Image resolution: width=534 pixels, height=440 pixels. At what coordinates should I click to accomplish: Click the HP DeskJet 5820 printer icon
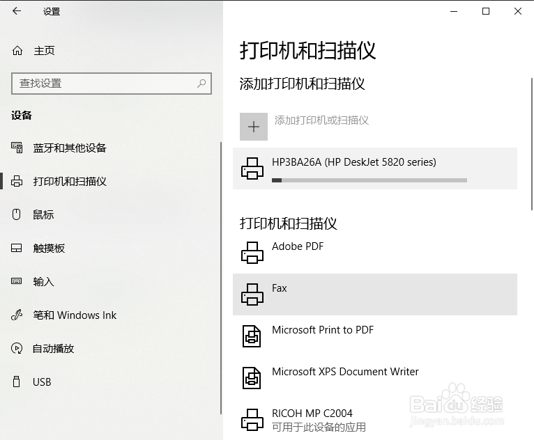click(252, 168)
